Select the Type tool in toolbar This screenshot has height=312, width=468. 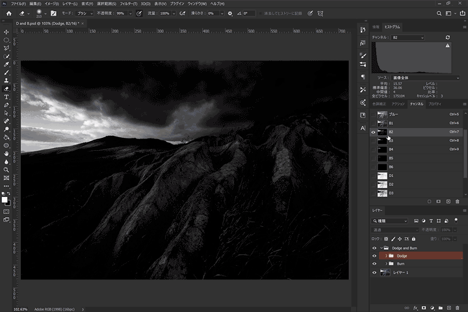click(6, 97)
